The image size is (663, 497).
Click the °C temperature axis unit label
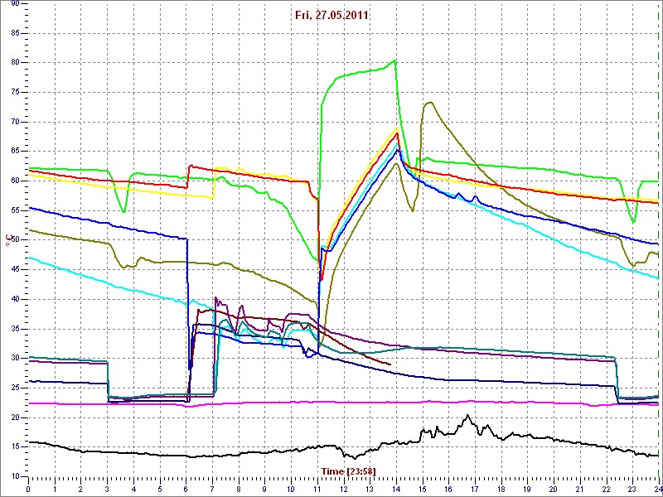[x=7, y=242]
